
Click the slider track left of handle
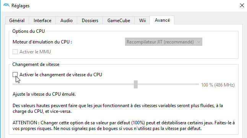click(73, 84)
